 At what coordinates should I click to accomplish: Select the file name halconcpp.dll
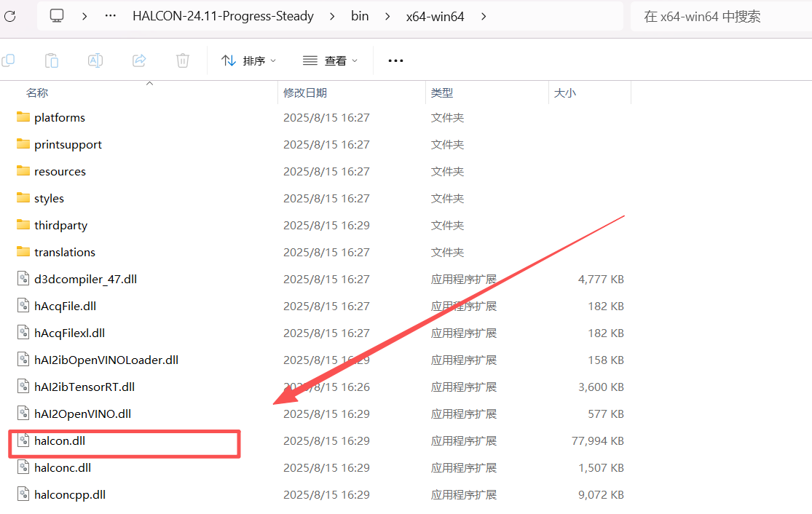pyautogui.click(x=70, y=495)
